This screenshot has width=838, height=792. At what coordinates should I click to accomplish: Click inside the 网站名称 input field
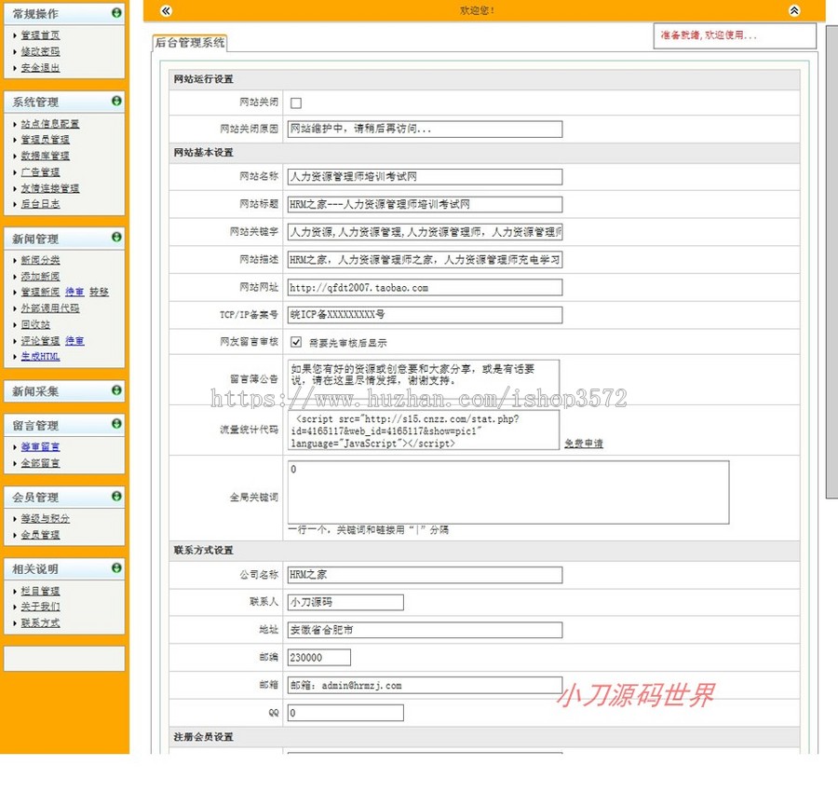(x=424, y=176)
